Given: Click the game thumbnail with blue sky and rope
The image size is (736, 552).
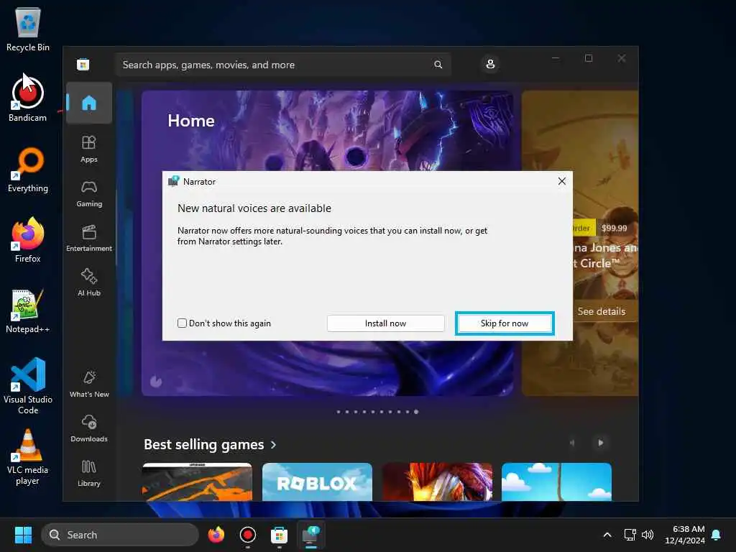Looking at the screenshot, I should tap(556, 482).
